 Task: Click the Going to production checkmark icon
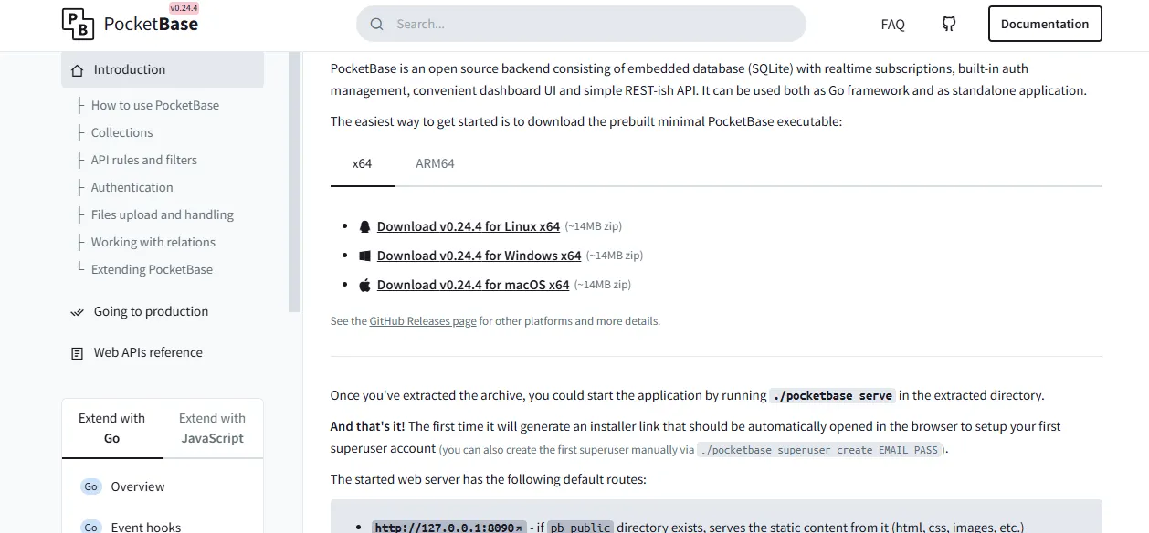point(77,312)
